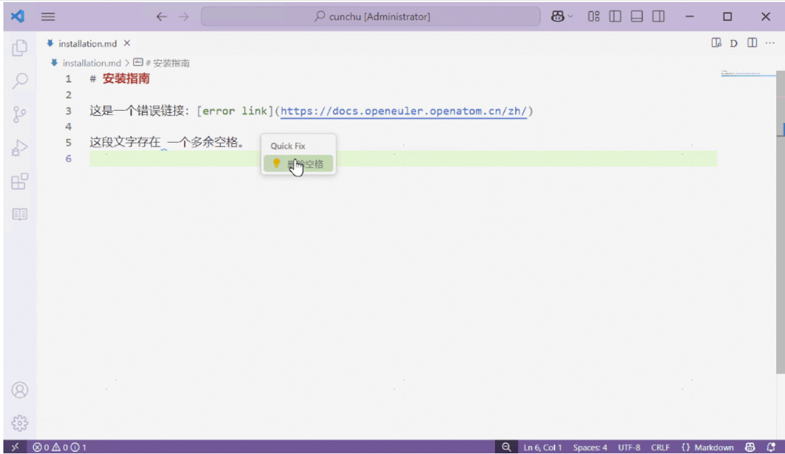Toggle the secondary side bar layout button

point(658,17)
